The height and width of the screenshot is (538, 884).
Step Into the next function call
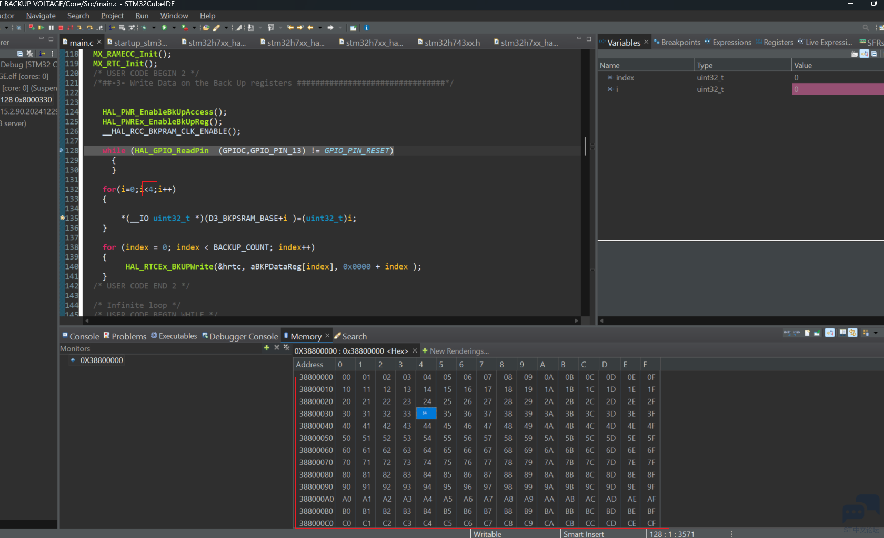click(79, 28)
